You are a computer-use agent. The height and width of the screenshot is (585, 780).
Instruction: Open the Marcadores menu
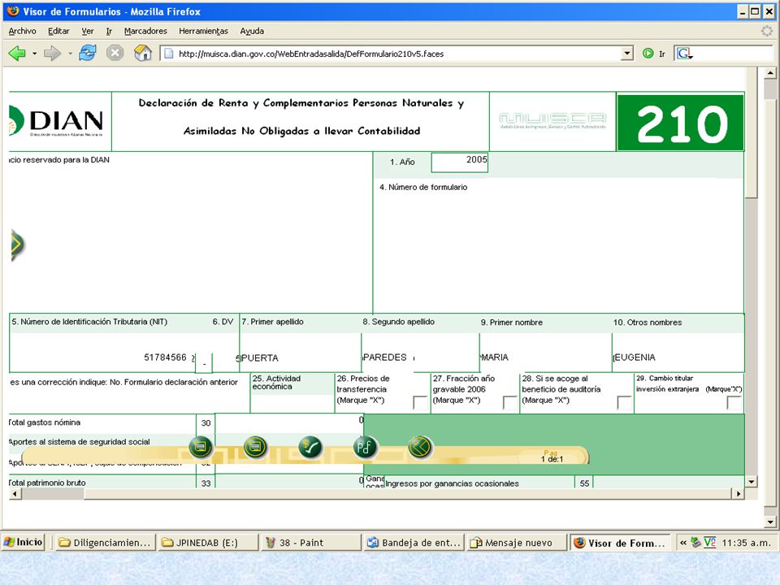(x=145, y=31)
